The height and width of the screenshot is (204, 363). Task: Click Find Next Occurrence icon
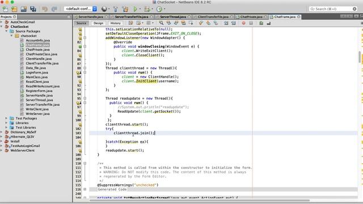(176, 23)
